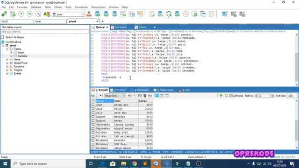The height and width of the screenshot is (168, 299).
Task: Click the Query Builder window icon
Action: coord(203,14)
